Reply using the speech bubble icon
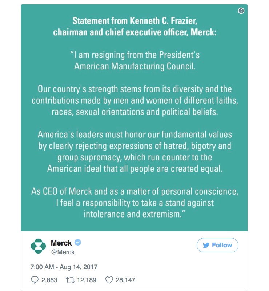This screenshot has width=269, height=291. click(x=35, y=280)
